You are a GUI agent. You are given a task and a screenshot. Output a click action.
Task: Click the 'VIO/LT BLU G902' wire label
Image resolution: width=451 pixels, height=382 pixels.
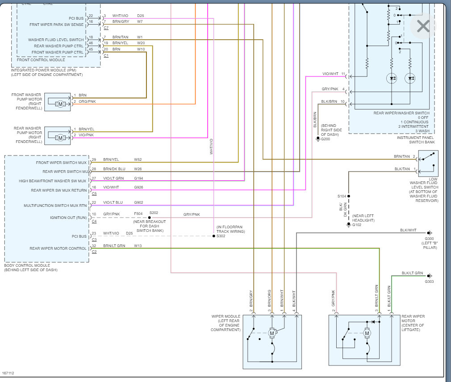pyautogui.click(x=123, y=202)
